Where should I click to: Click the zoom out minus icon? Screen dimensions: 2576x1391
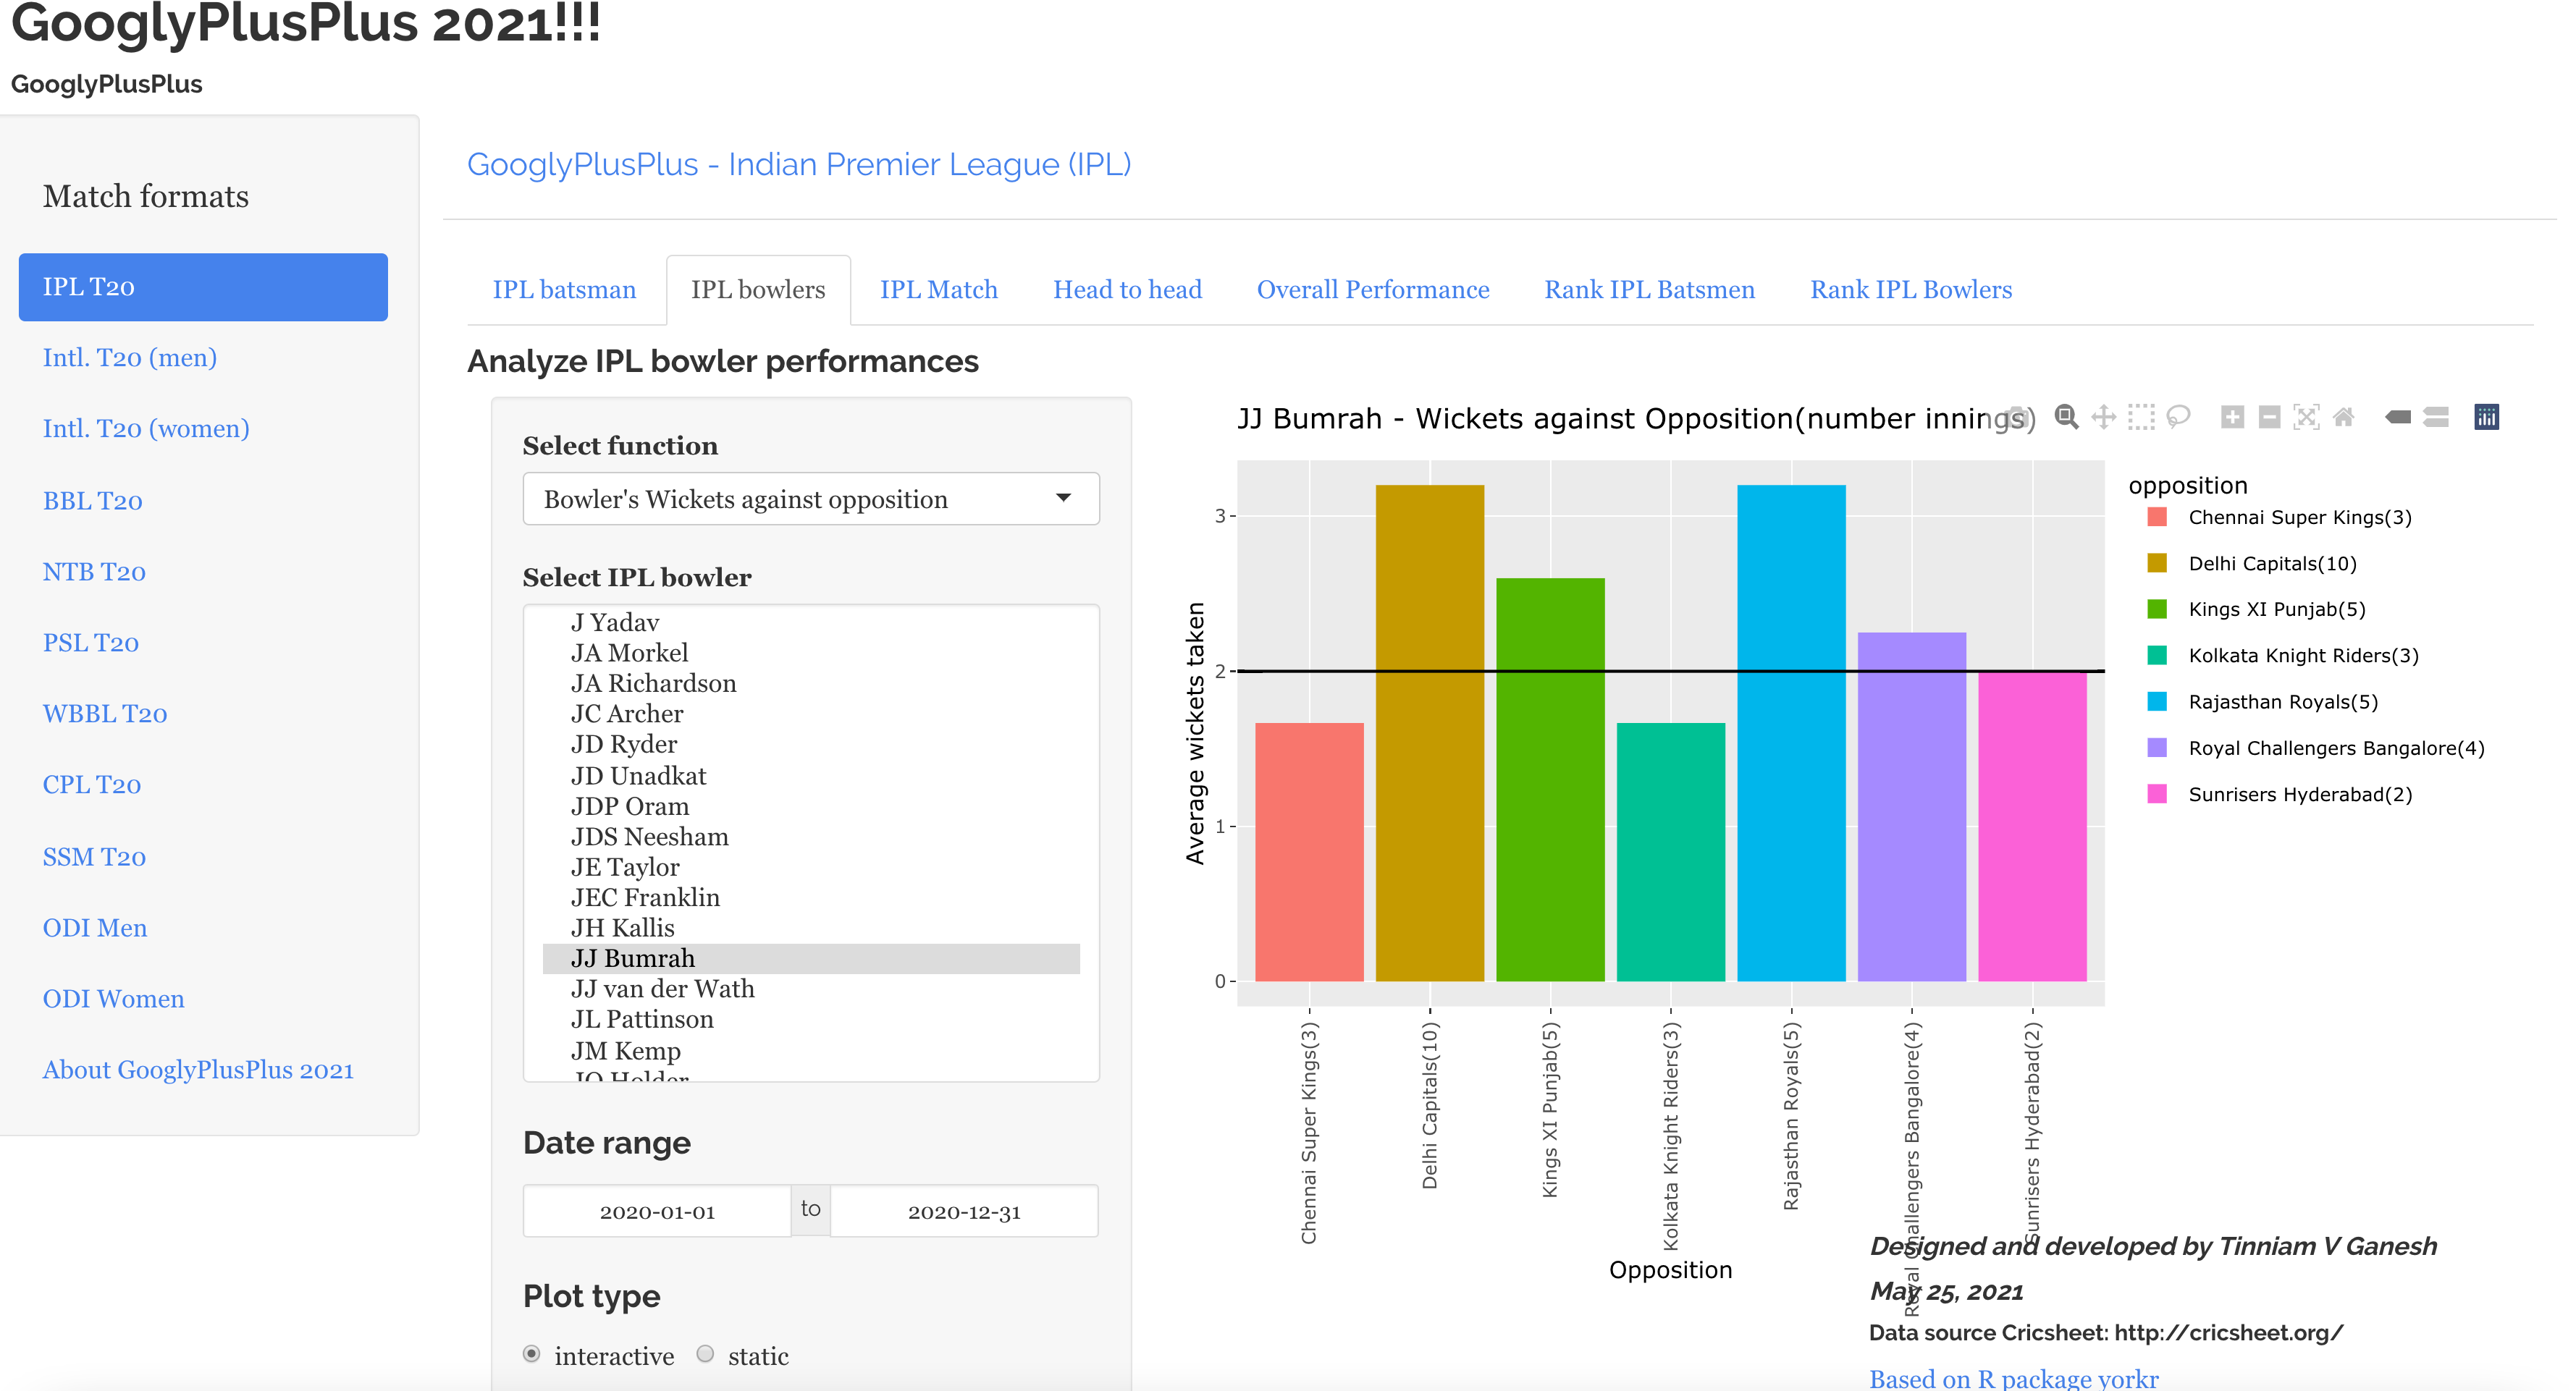[x=2269, y=417]
